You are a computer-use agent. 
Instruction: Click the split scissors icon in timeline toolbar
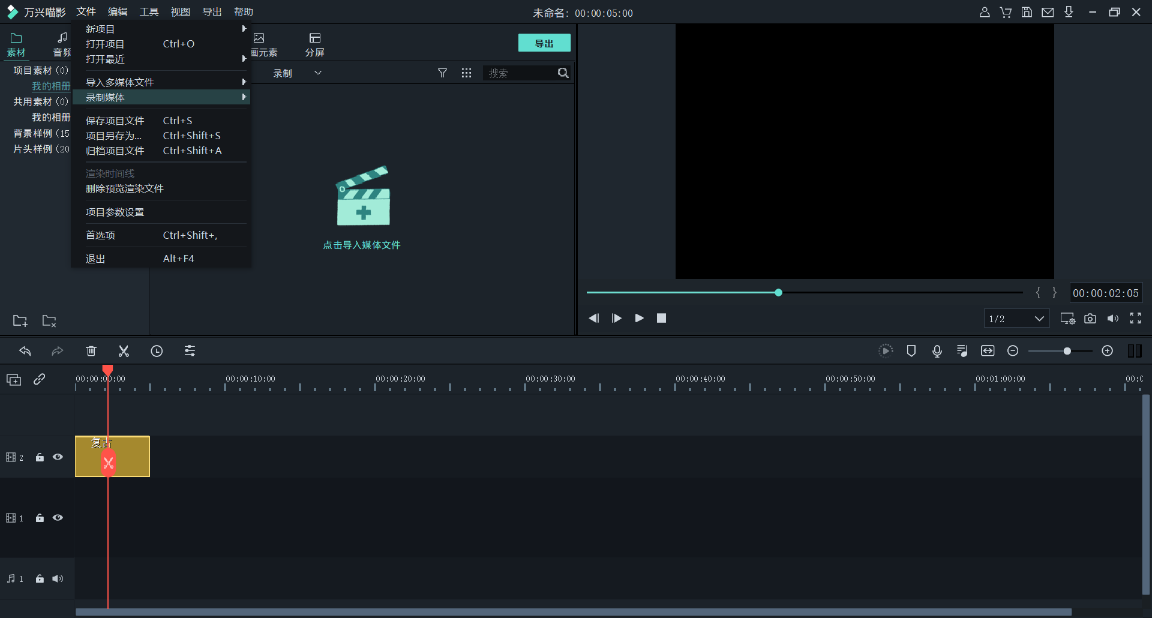click(124, 351)
